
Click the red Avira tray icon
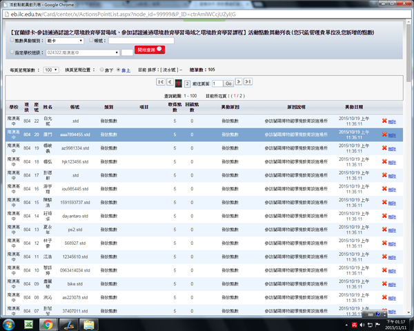[355, 325]
